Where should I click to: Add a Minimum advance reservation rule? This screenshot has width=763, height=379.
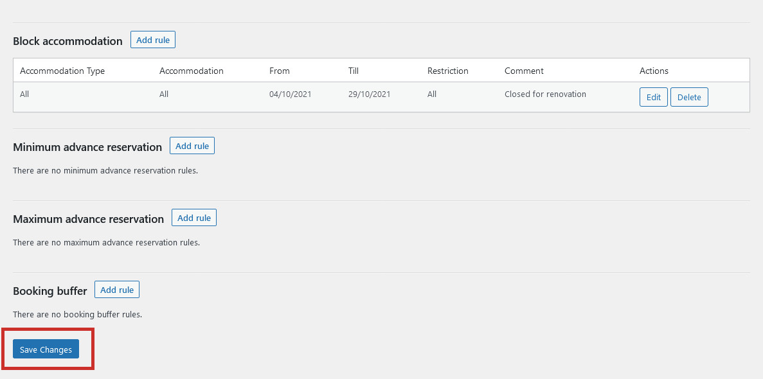point(192,146)
